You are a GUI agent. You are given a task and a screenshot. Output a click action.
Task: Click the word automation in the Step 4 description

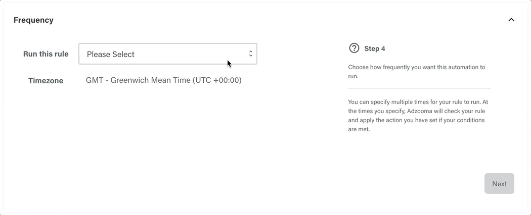point(463,67)
